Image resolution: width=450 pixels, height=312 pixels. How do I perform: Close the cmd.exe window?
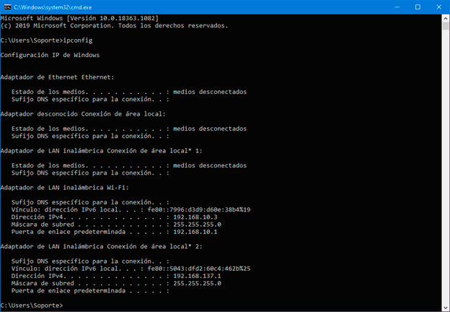pos(439,6)
